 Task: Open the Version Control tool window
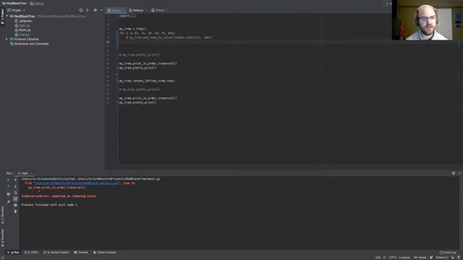tap(56, 252)
